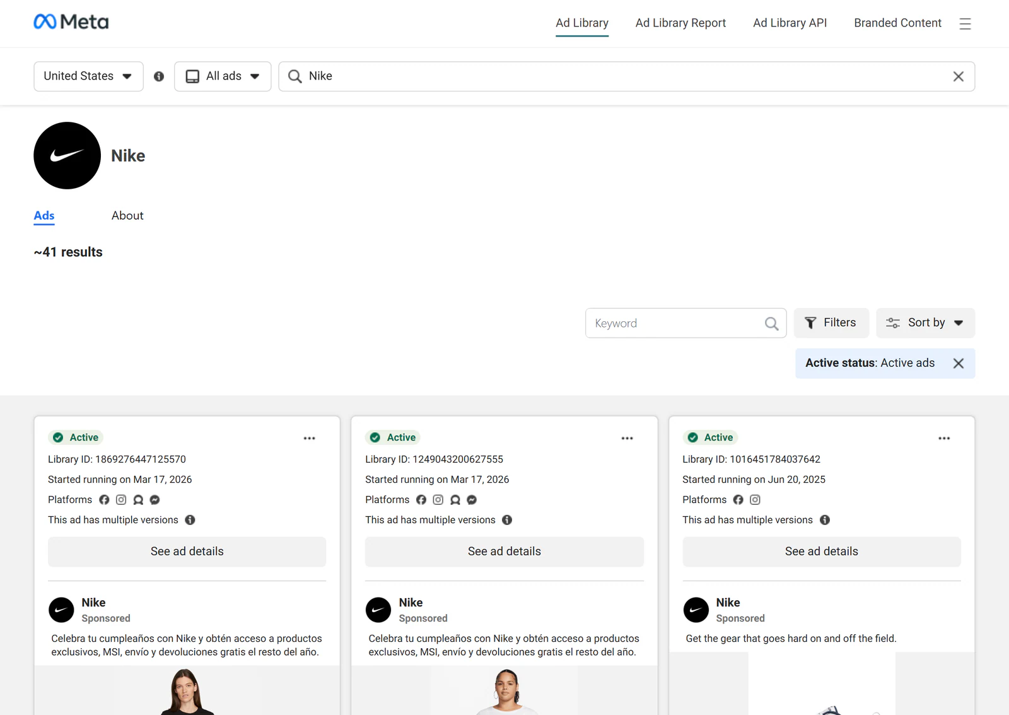
Task: Click the multiple versions info icon on the second ad
Action: pyautogui.click(x=507, y=520)
